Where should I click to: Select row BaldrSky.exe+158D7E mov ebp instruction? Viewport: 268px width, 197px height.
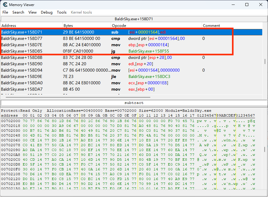(x=131, y=45)
